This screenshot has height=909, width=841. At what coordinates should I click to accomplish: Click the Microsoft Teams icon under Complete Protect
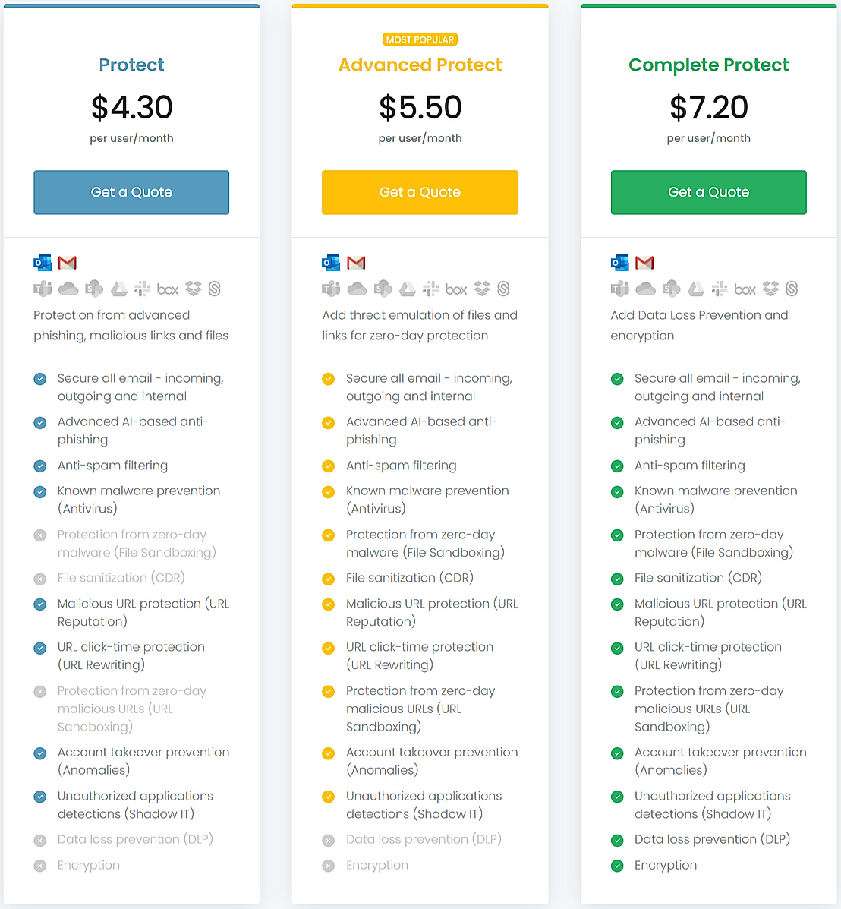coord(620,289)
